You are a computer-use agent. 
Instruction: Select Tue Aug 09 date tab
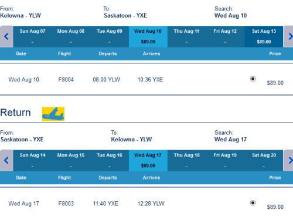[x=110, y=36]
